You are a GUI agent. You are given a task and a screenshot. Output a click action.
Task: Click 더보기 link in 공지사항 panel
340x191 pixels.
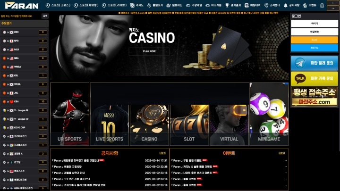click(x=162, y=153)
